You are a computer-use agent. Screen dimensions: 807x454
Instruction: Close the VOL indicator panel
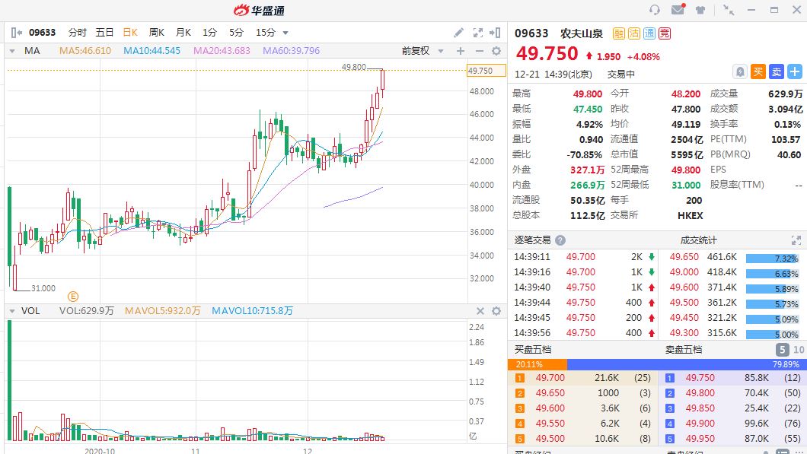click(480, 311)
